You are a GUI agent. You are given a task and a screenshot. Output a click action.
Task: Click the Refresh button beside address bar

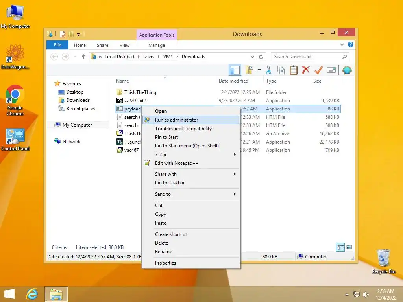(x=261, y=57)
